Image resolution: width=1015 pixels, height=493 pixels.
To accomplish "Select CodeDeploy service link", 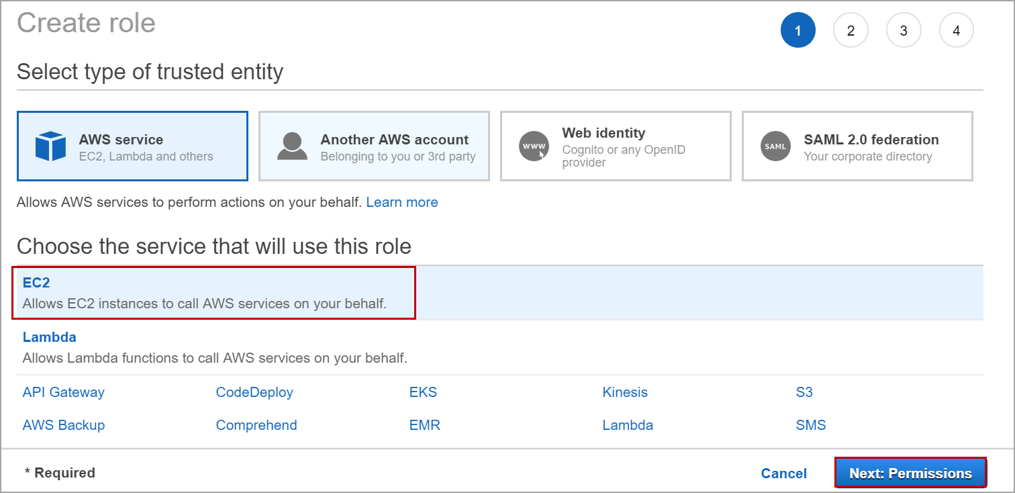I will click(x=254, y=392).
